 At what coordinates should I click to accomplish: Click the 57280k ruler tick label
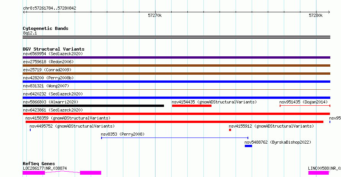coord(316,15)
